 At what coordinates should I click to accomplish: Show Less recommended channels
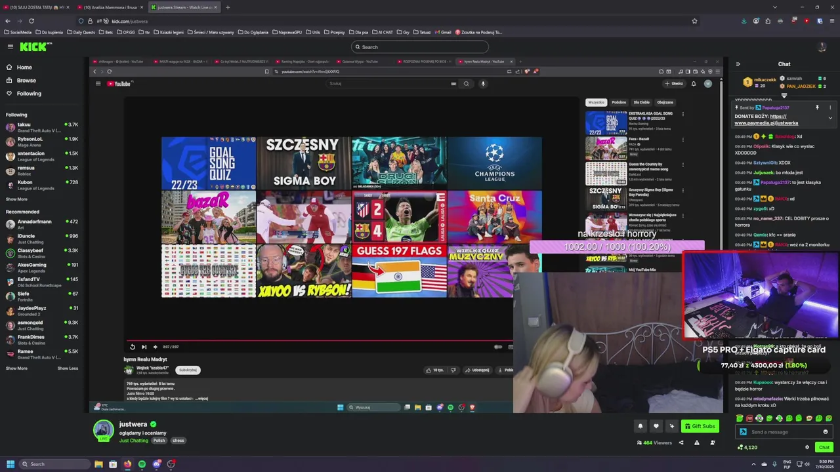68,368
